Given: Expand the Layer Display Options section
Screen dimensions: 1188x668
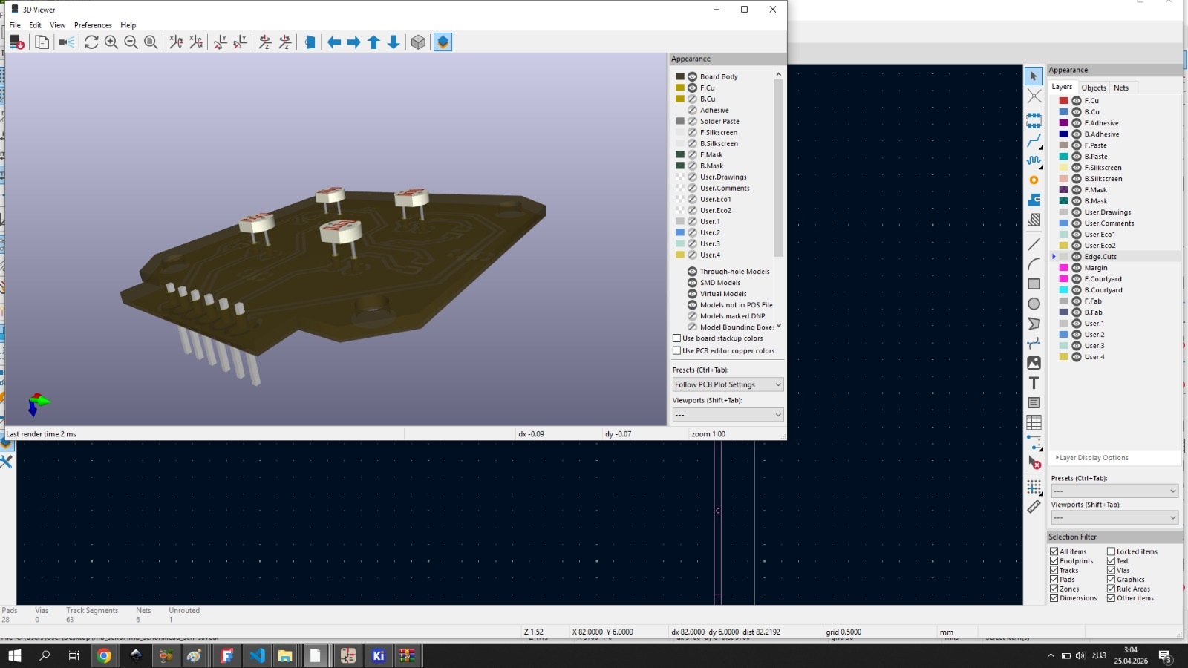Looking at the screenshot, I should click(x=1091, y=458).
